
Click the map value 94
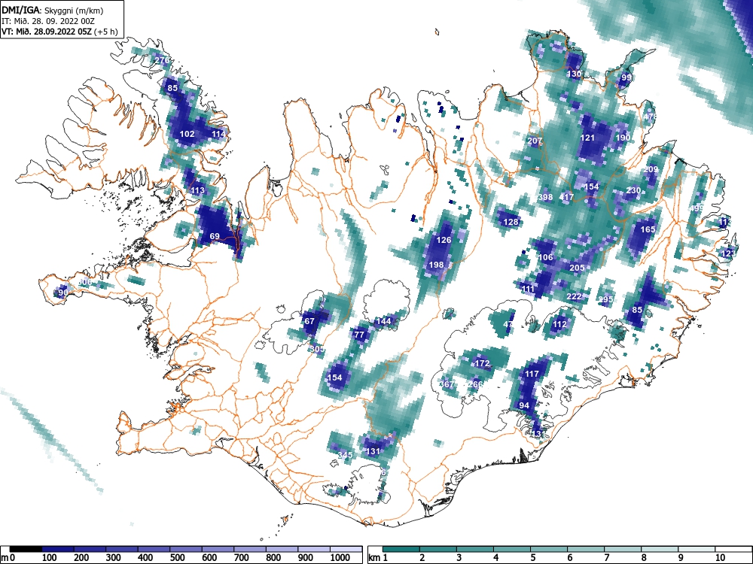(x=524, y=405)
